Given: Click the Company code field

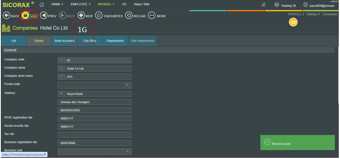Looking at the screenshot, I should click(95, 60).
